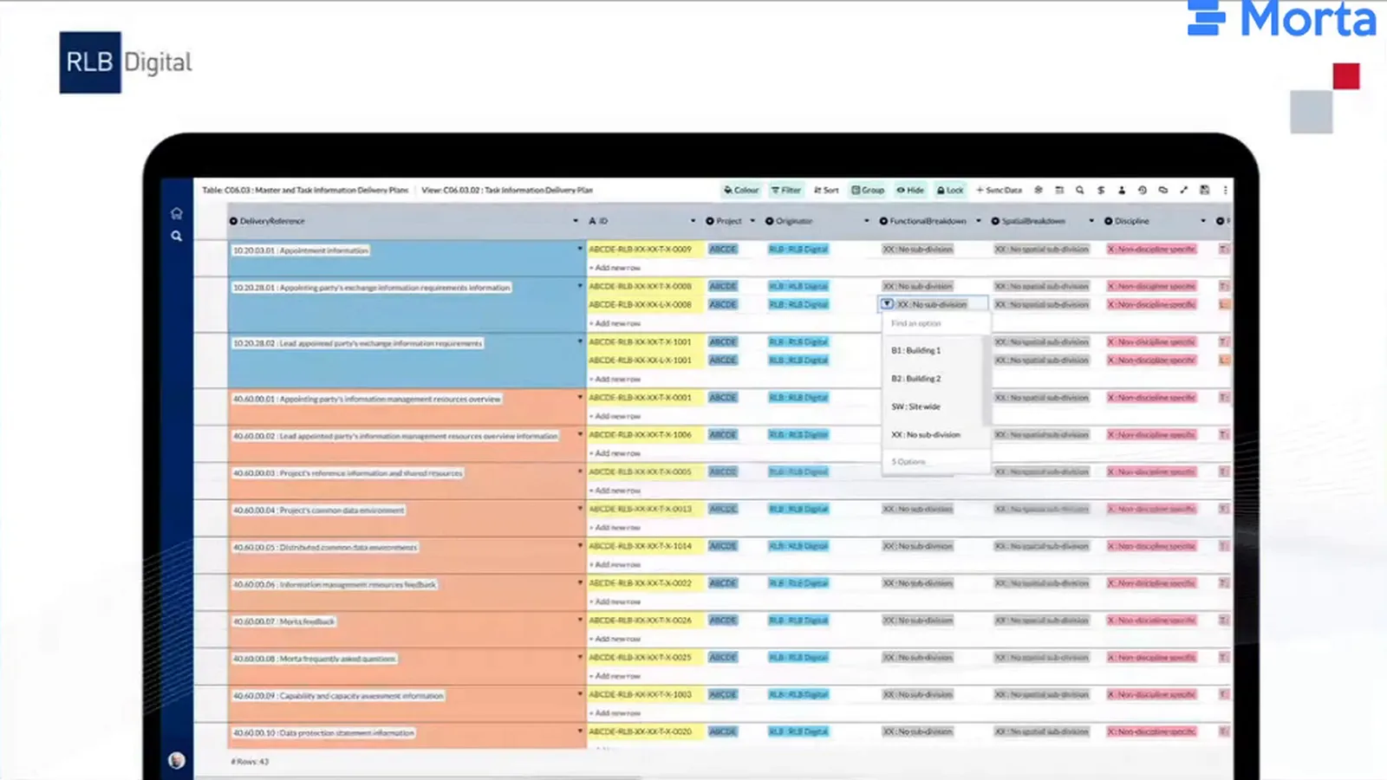1387x780 pixels.
Task: Add new row under 40.60.00.04 common data environment
Action: (615, 528)
